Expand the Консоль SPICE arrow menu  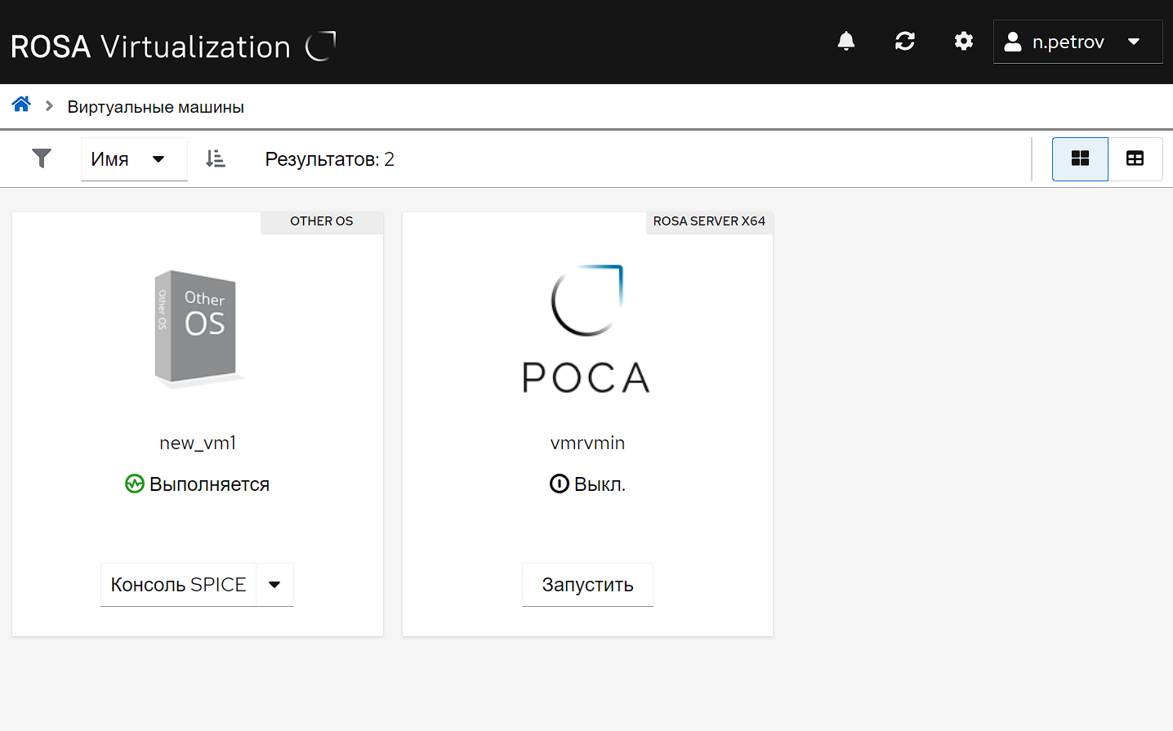[x=274, y=585]
